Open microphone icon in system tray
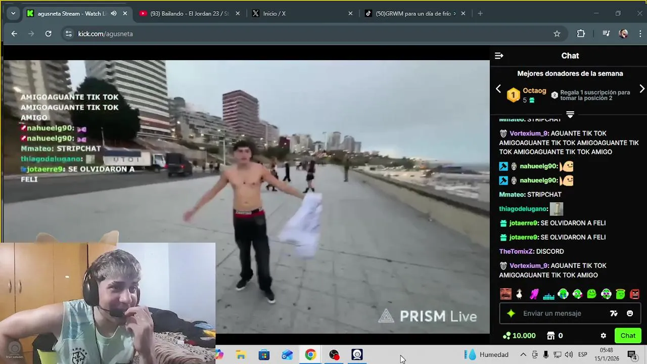The height and width of the screenshot is (364, 647). point(546,355)
